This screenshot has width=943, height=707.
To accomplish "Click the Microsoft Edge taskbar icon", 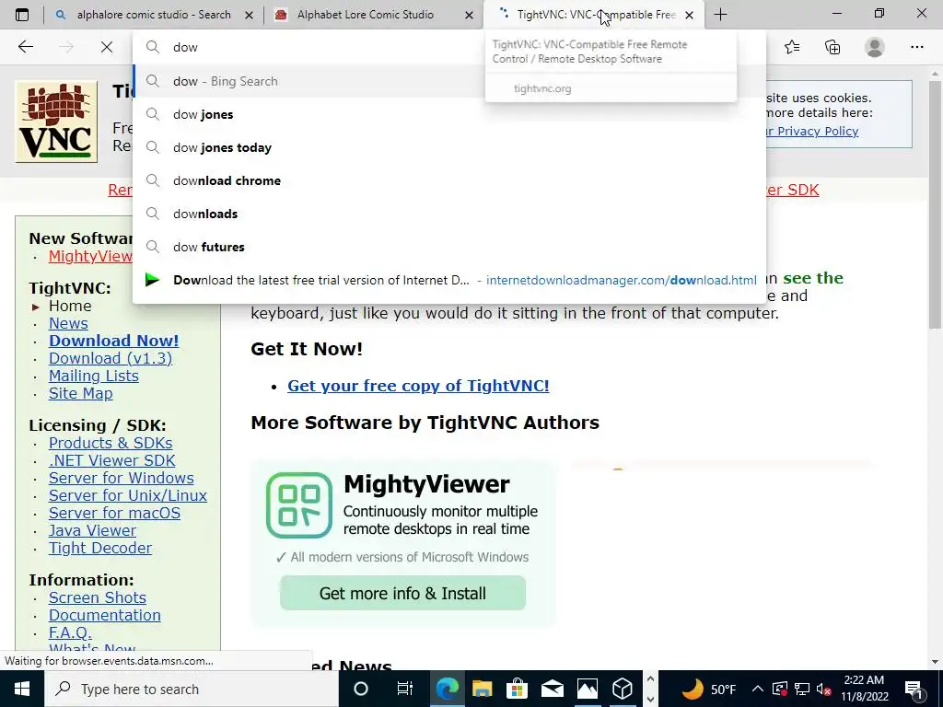I will 447,689.
